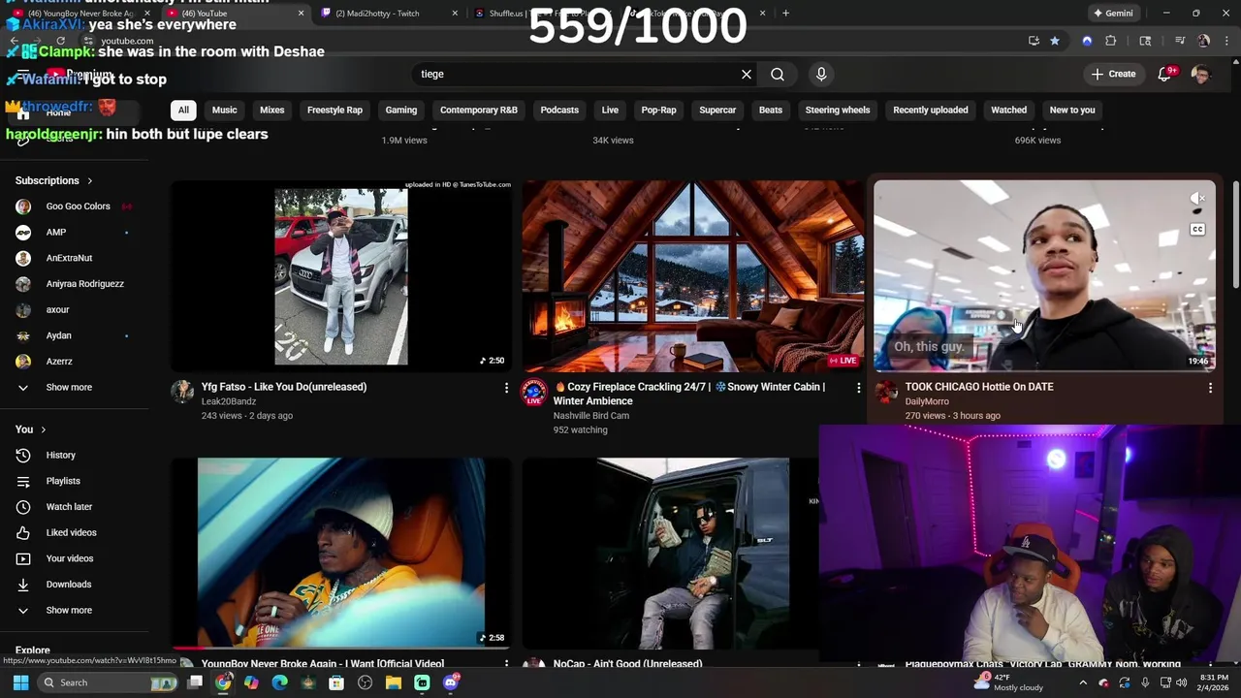Switch to Madi2hottyy Twitch tab

click(x=386, y=14)
